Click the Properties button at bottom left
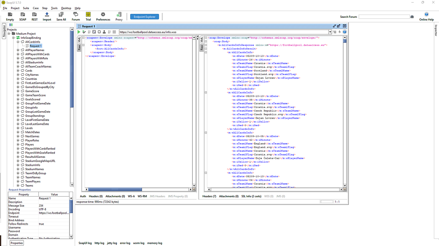Image resolution: width=439 pixels, height=246 pixels. click(16, 243)
